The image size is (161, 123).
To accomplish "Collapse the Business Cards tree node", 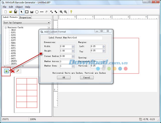I will point(6,27).
